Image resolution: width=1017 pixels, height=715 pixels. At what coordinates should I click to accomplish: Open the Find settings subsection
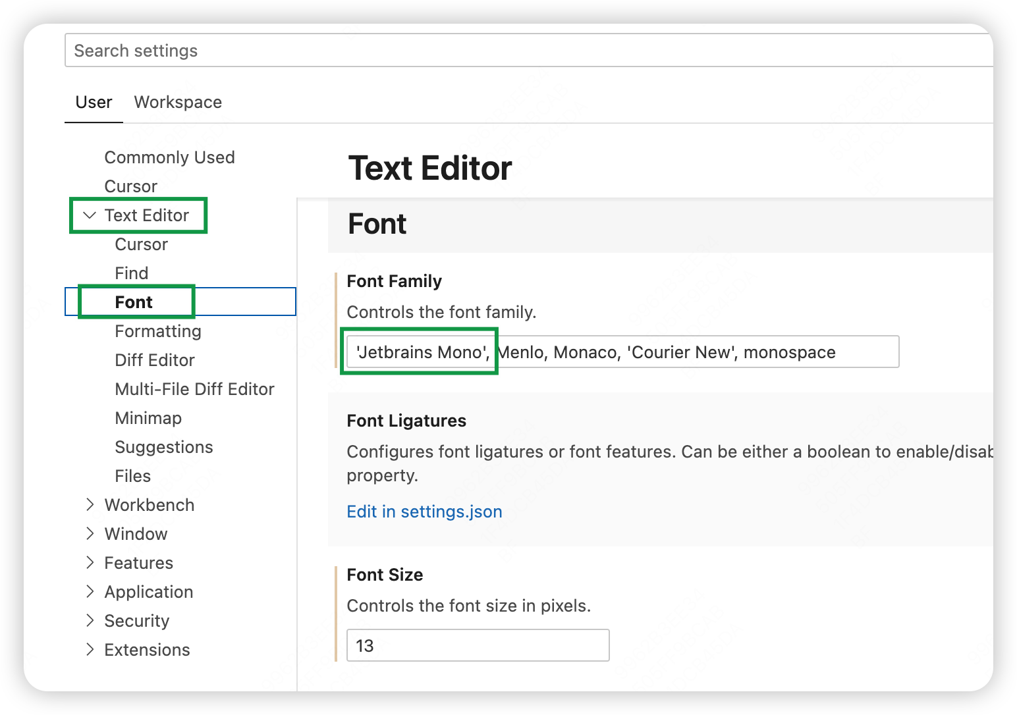[131, 273]
